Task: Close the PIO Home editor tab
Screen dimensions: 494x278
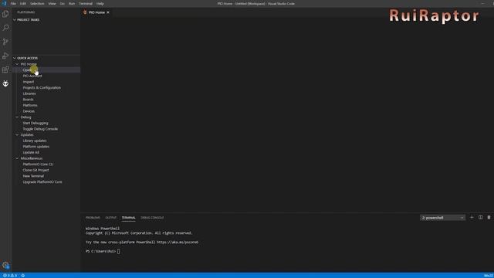Action: coord(108,12)
